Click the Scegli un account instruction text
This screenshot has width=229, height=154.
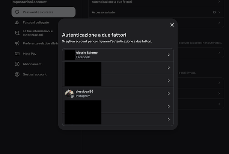pyautogui.click(x=107, y=41)
